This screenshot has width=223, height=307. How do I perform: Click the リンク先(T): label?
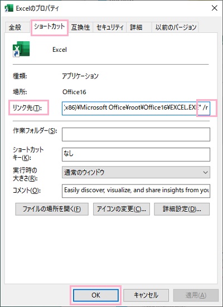pos(27,108)
